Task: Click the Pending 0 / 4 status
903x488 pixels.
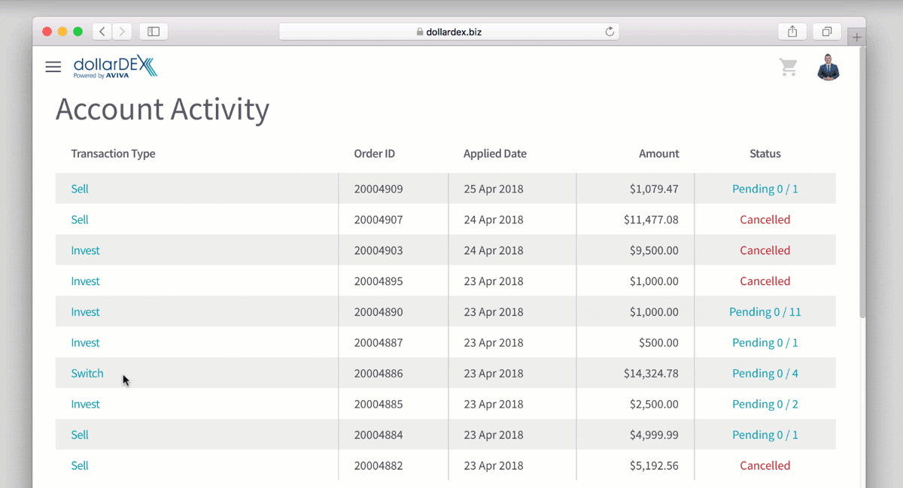Action: [765, 374]
